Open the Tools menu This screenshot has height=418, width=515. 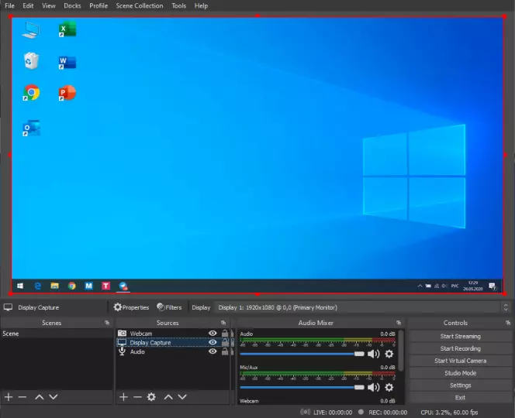[178, 5]
